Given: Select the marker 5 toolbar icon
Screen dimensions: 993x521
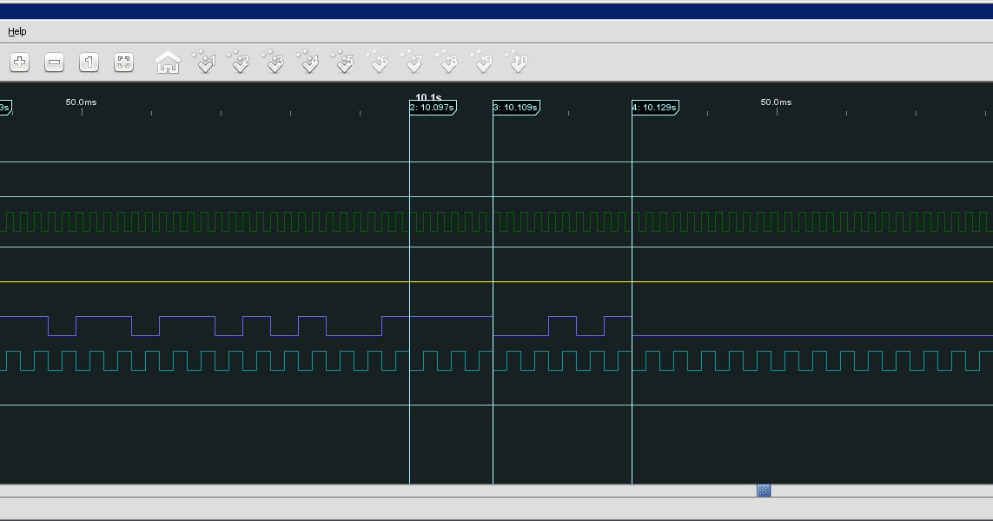Looking at the screenshot, I should click(x=344, y=62).
